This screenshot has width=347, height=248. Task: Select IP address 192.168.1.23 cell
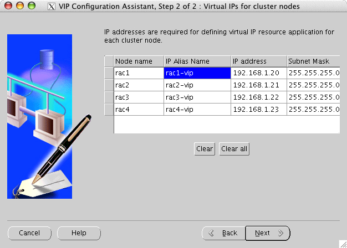tap(258, 110)
